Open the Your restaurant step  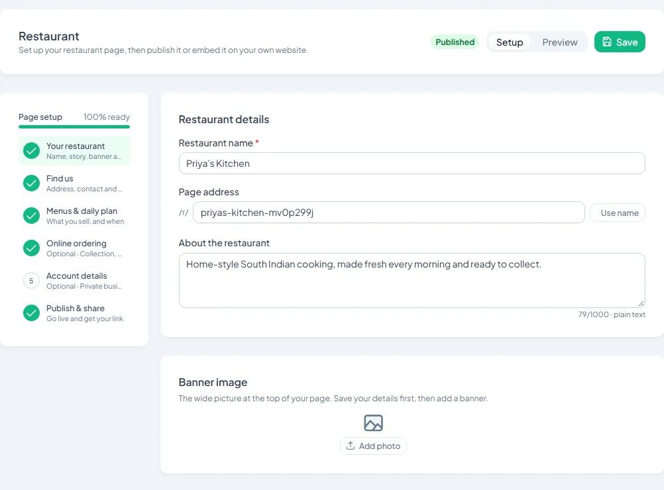74,150
